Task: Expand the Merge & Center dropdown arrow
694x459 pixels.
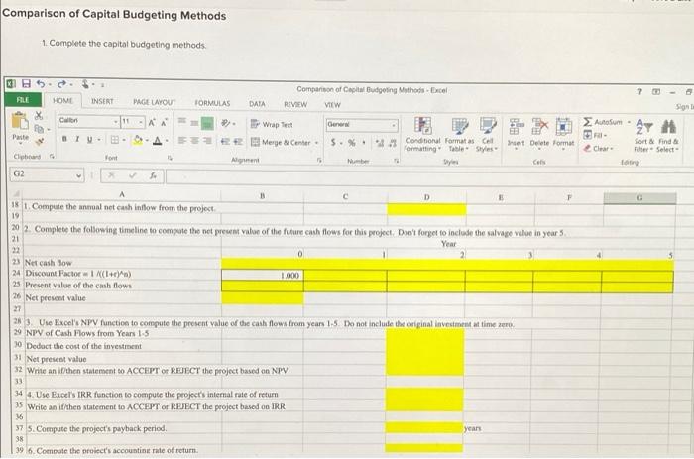Action: point(317,143)
